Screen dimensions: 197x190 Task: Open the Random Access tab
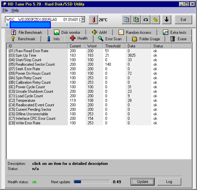[135, 32]
